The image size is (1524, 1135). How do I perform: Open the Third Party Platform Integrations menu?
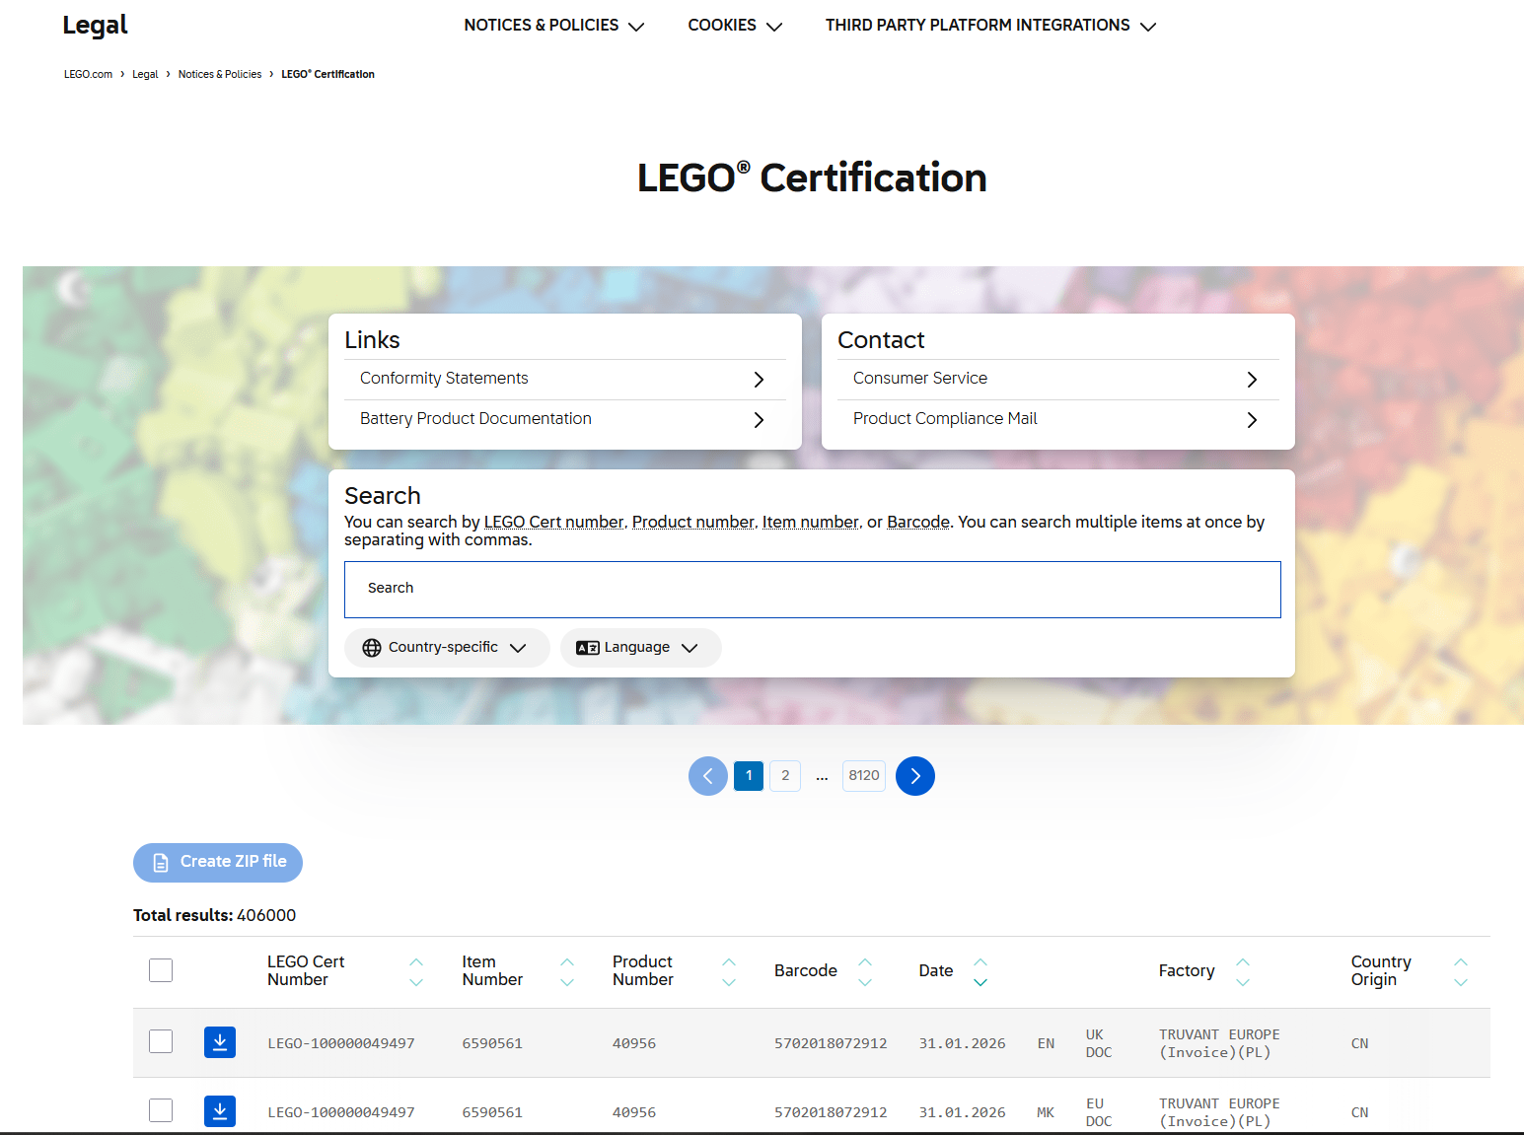coord(990,26)
